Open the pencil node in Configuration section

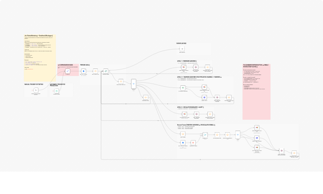68,71
